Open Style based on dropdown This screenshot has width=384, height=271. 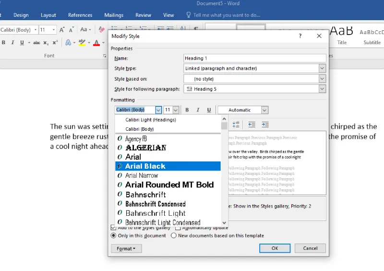322,79
